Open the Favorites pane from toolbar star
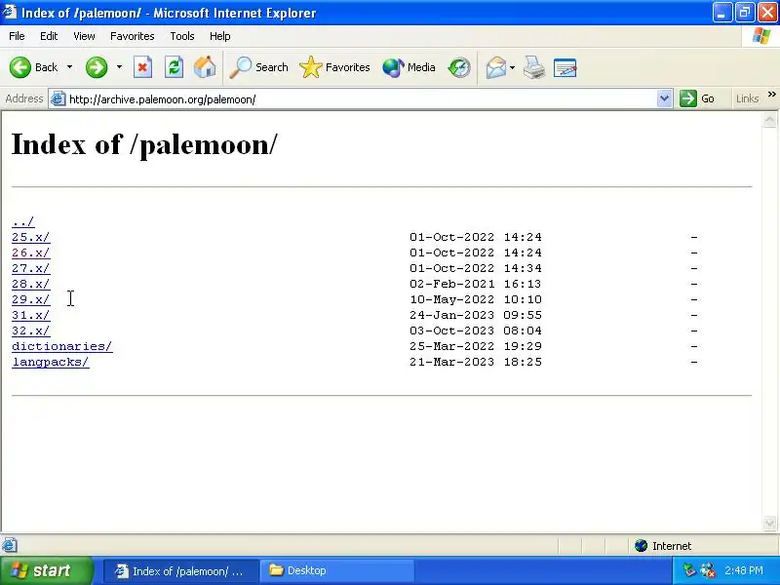 [x=334, y=67]
